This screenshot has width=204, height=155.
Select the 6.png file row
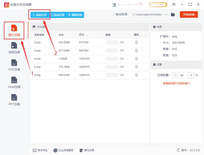pyautogui.click(x=90, y=75)
